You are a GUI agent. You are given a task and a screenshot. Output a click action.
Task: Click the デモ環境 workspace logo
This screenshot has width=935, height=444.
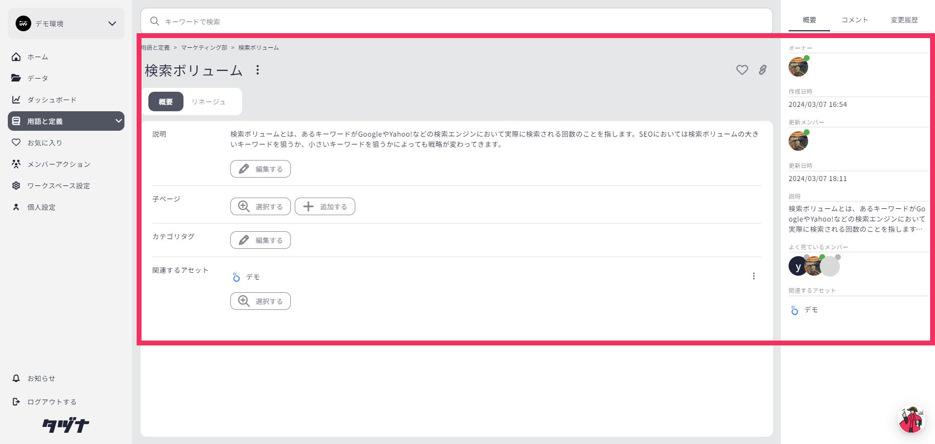point(23,23)
